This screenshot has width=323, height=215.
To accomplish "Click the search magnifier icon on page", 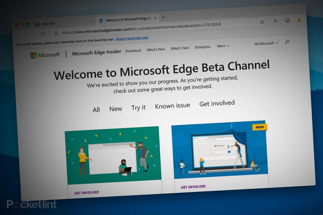I will tap(287, 42).
